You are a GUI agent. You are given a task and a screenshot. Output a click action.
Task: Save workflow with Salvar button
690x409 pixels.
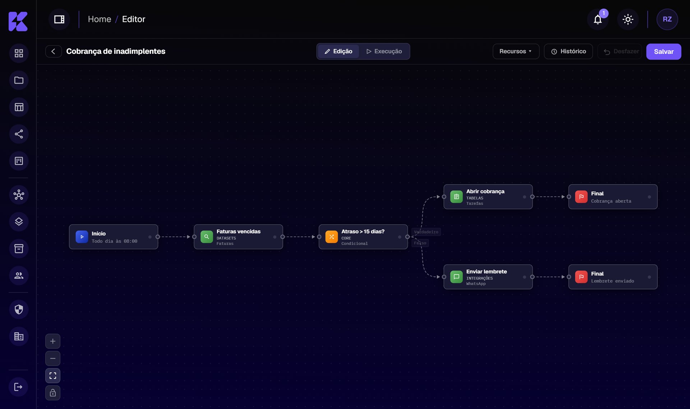point(663,52)
